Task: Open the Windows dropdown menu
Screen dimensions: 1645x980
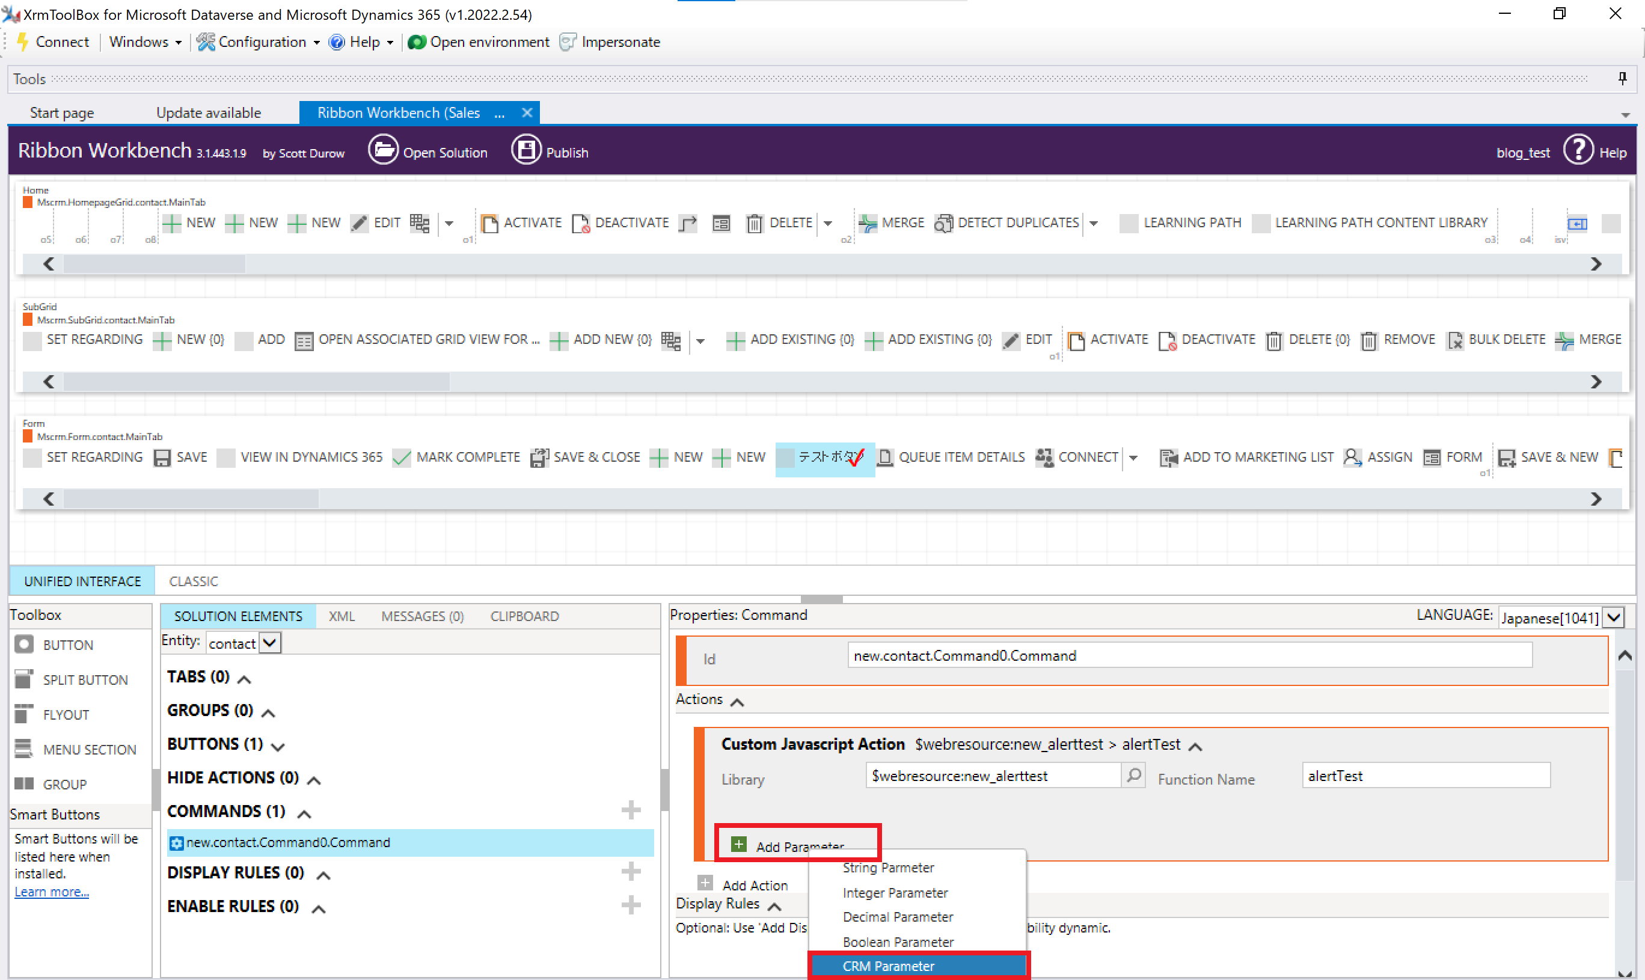Action: 145,41
